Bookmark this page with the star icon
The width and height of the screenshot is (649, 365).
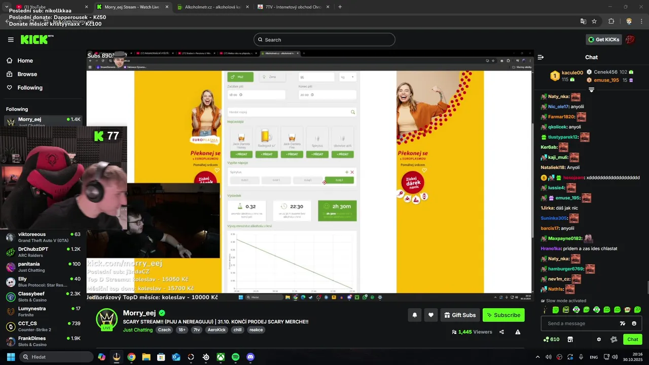(594, 21)
